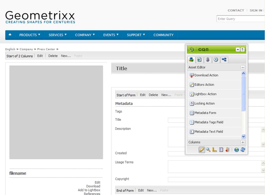Open the Page tab in sidekick

(199, 59)
